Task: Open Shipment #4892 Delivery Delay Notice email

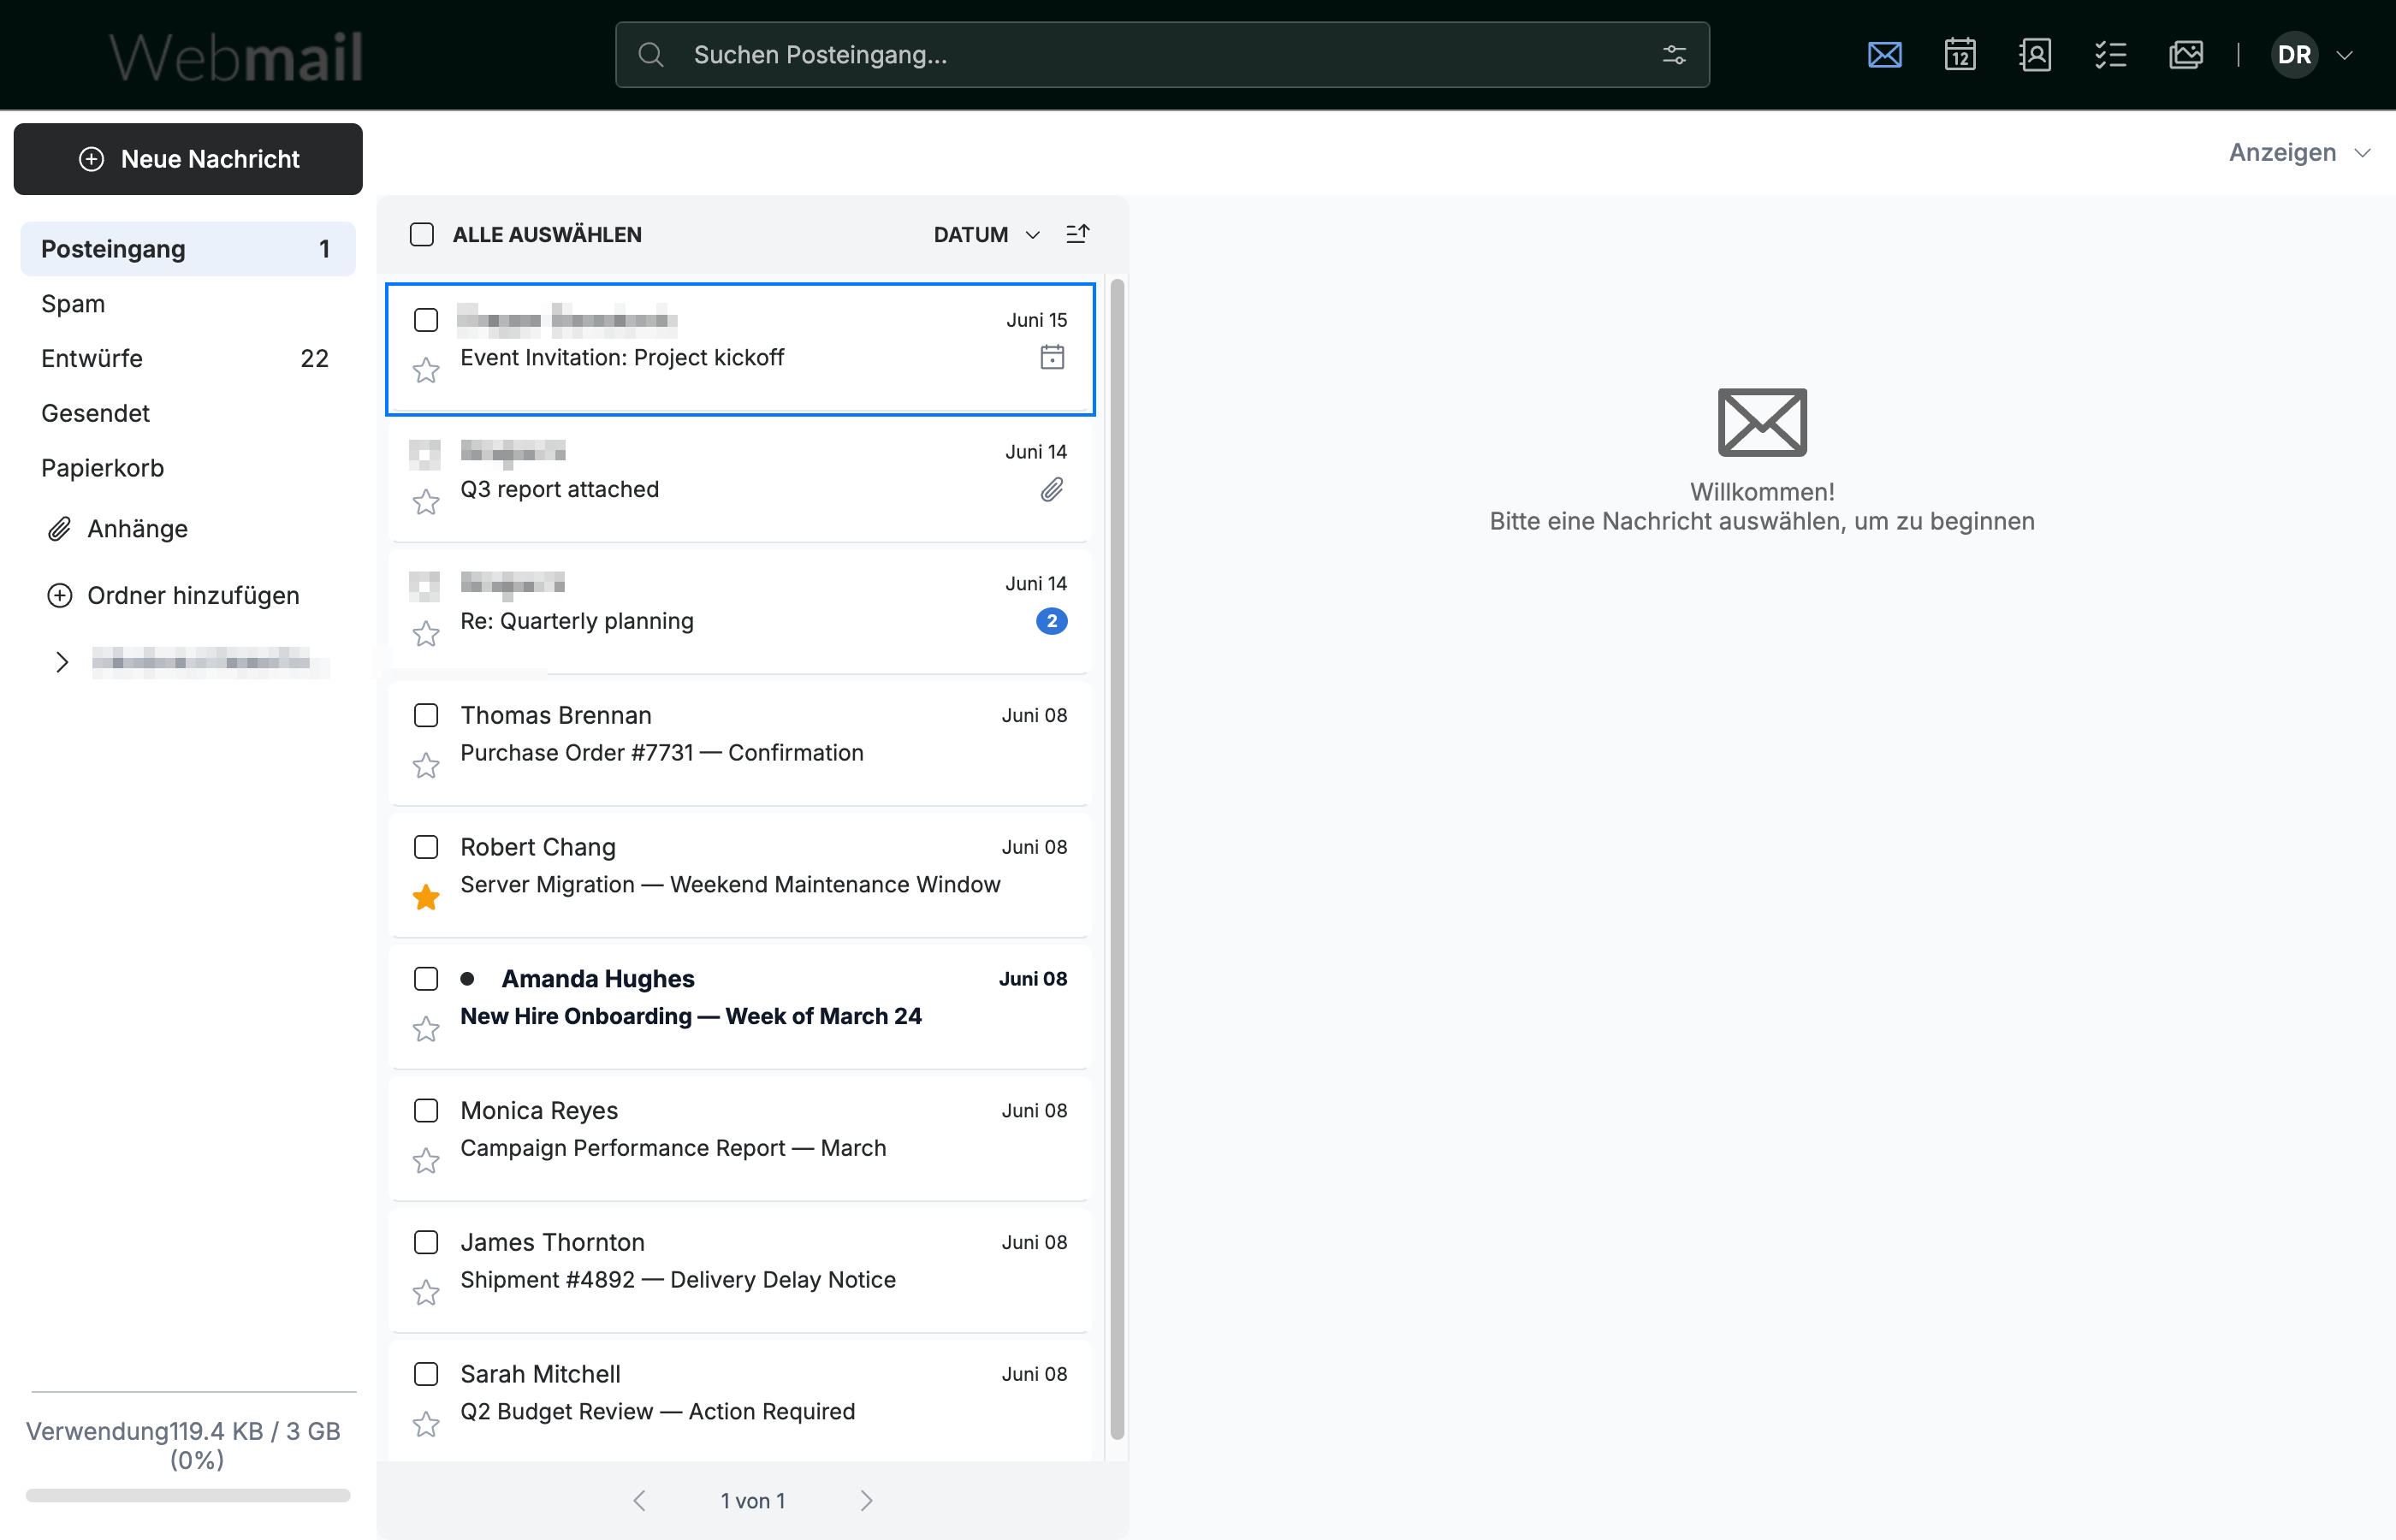Action: coord(740,1268)
